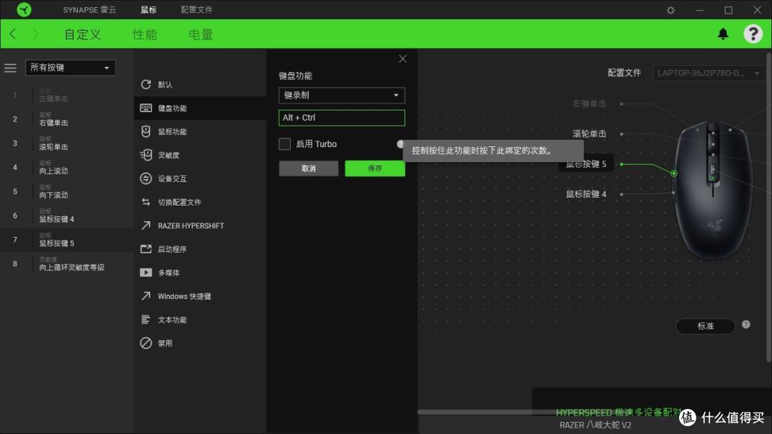
Task: Select the Windows 快捷键 icon
Action: (x=146, y=296)
